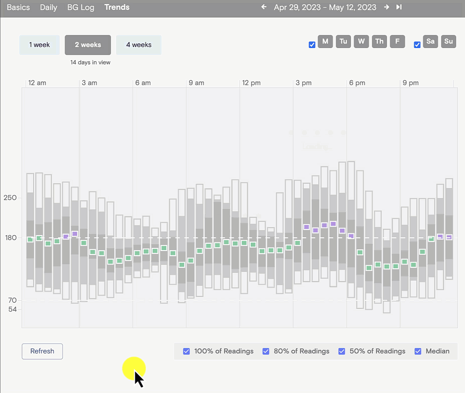The width and height of the screenshot is (465, 393).
Task: Open the Daily tab
Action: coord(48,7)
